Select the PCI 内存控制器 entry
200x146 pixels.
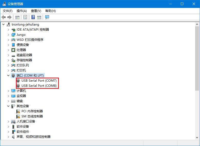(32, 111)
